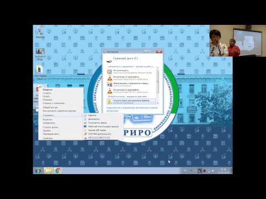Screen dimensions: 266x199
Task: Open the clock showing 17:28 in taskbar
Action: click(x=223, y=171)
